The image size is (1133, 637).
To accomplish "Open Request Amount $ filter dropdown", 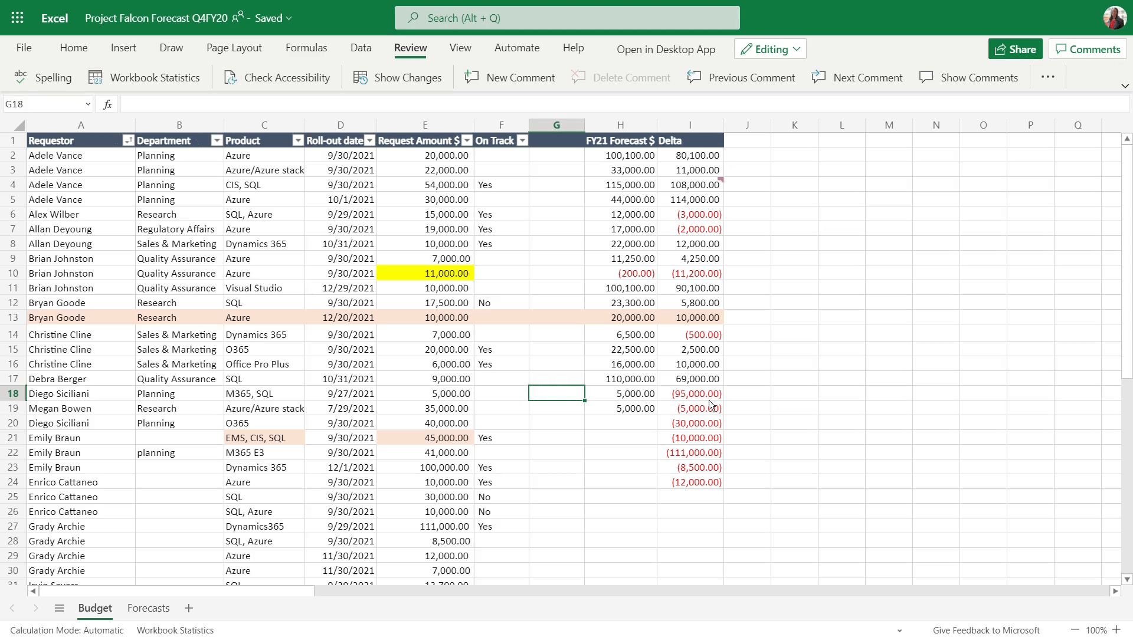I will click(x=467, y=140).
